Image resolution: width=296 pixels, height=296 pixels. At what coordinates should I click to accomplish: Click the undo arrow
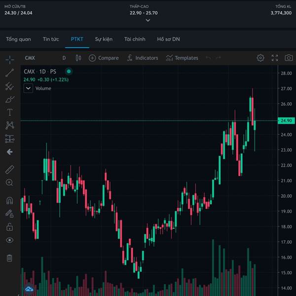tap(208, 58)
